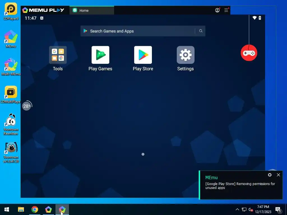Open the Windows Action Center notifications
The image size is (287, 215).
coord(278,210)
